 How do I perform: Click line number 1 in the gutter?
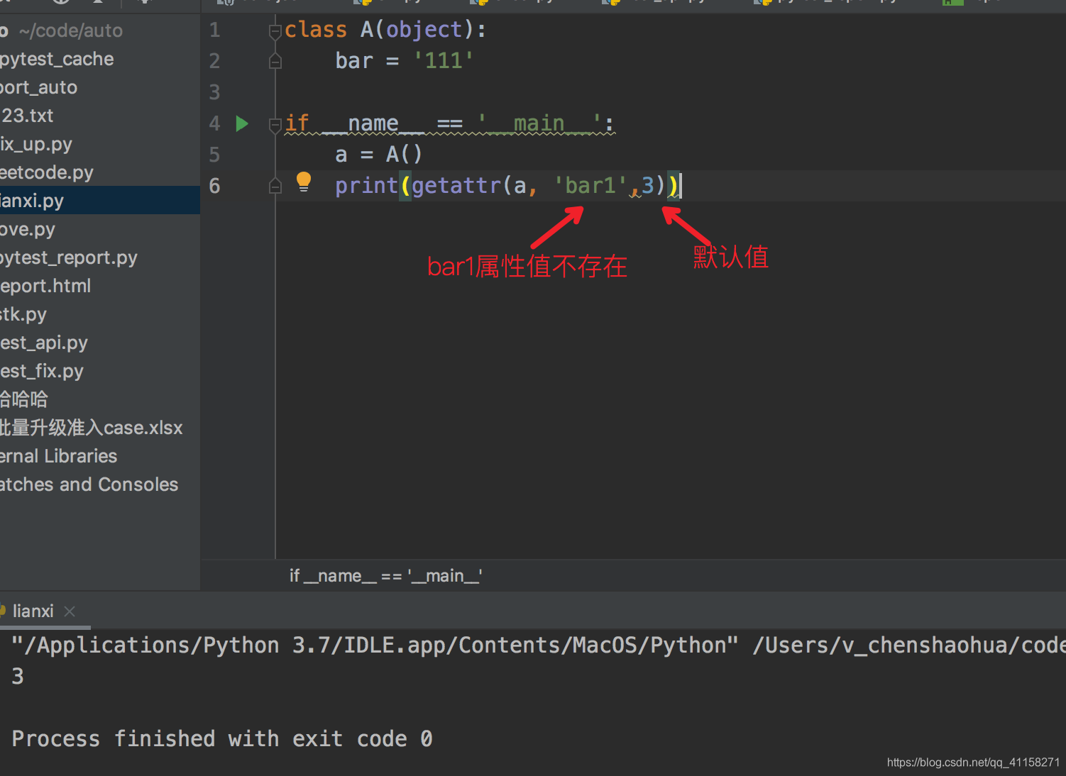tap(214, 31)
